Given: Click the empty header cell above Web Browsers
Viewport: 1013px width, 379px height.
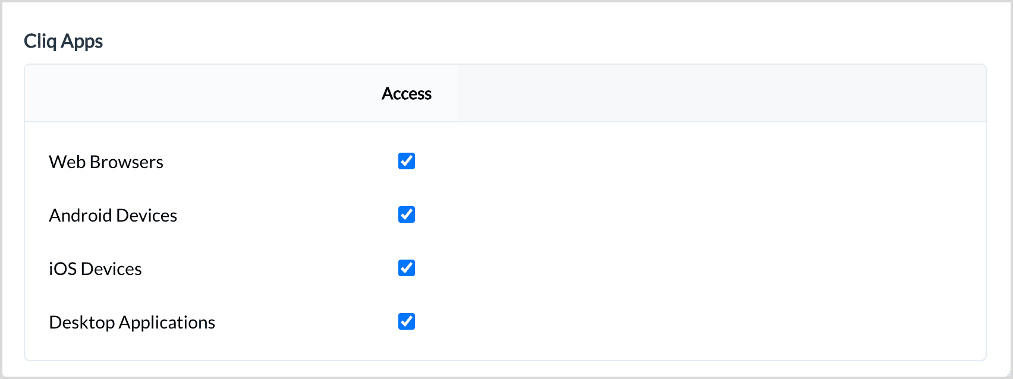Looking at the screenshot, I should coord(190,93).
